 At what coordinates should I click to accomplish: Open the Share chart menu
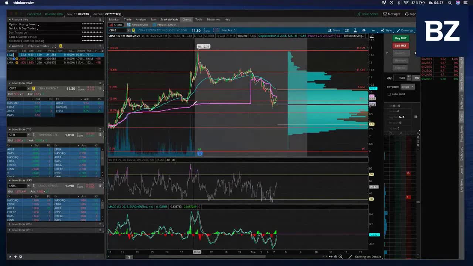pos(334,30)
